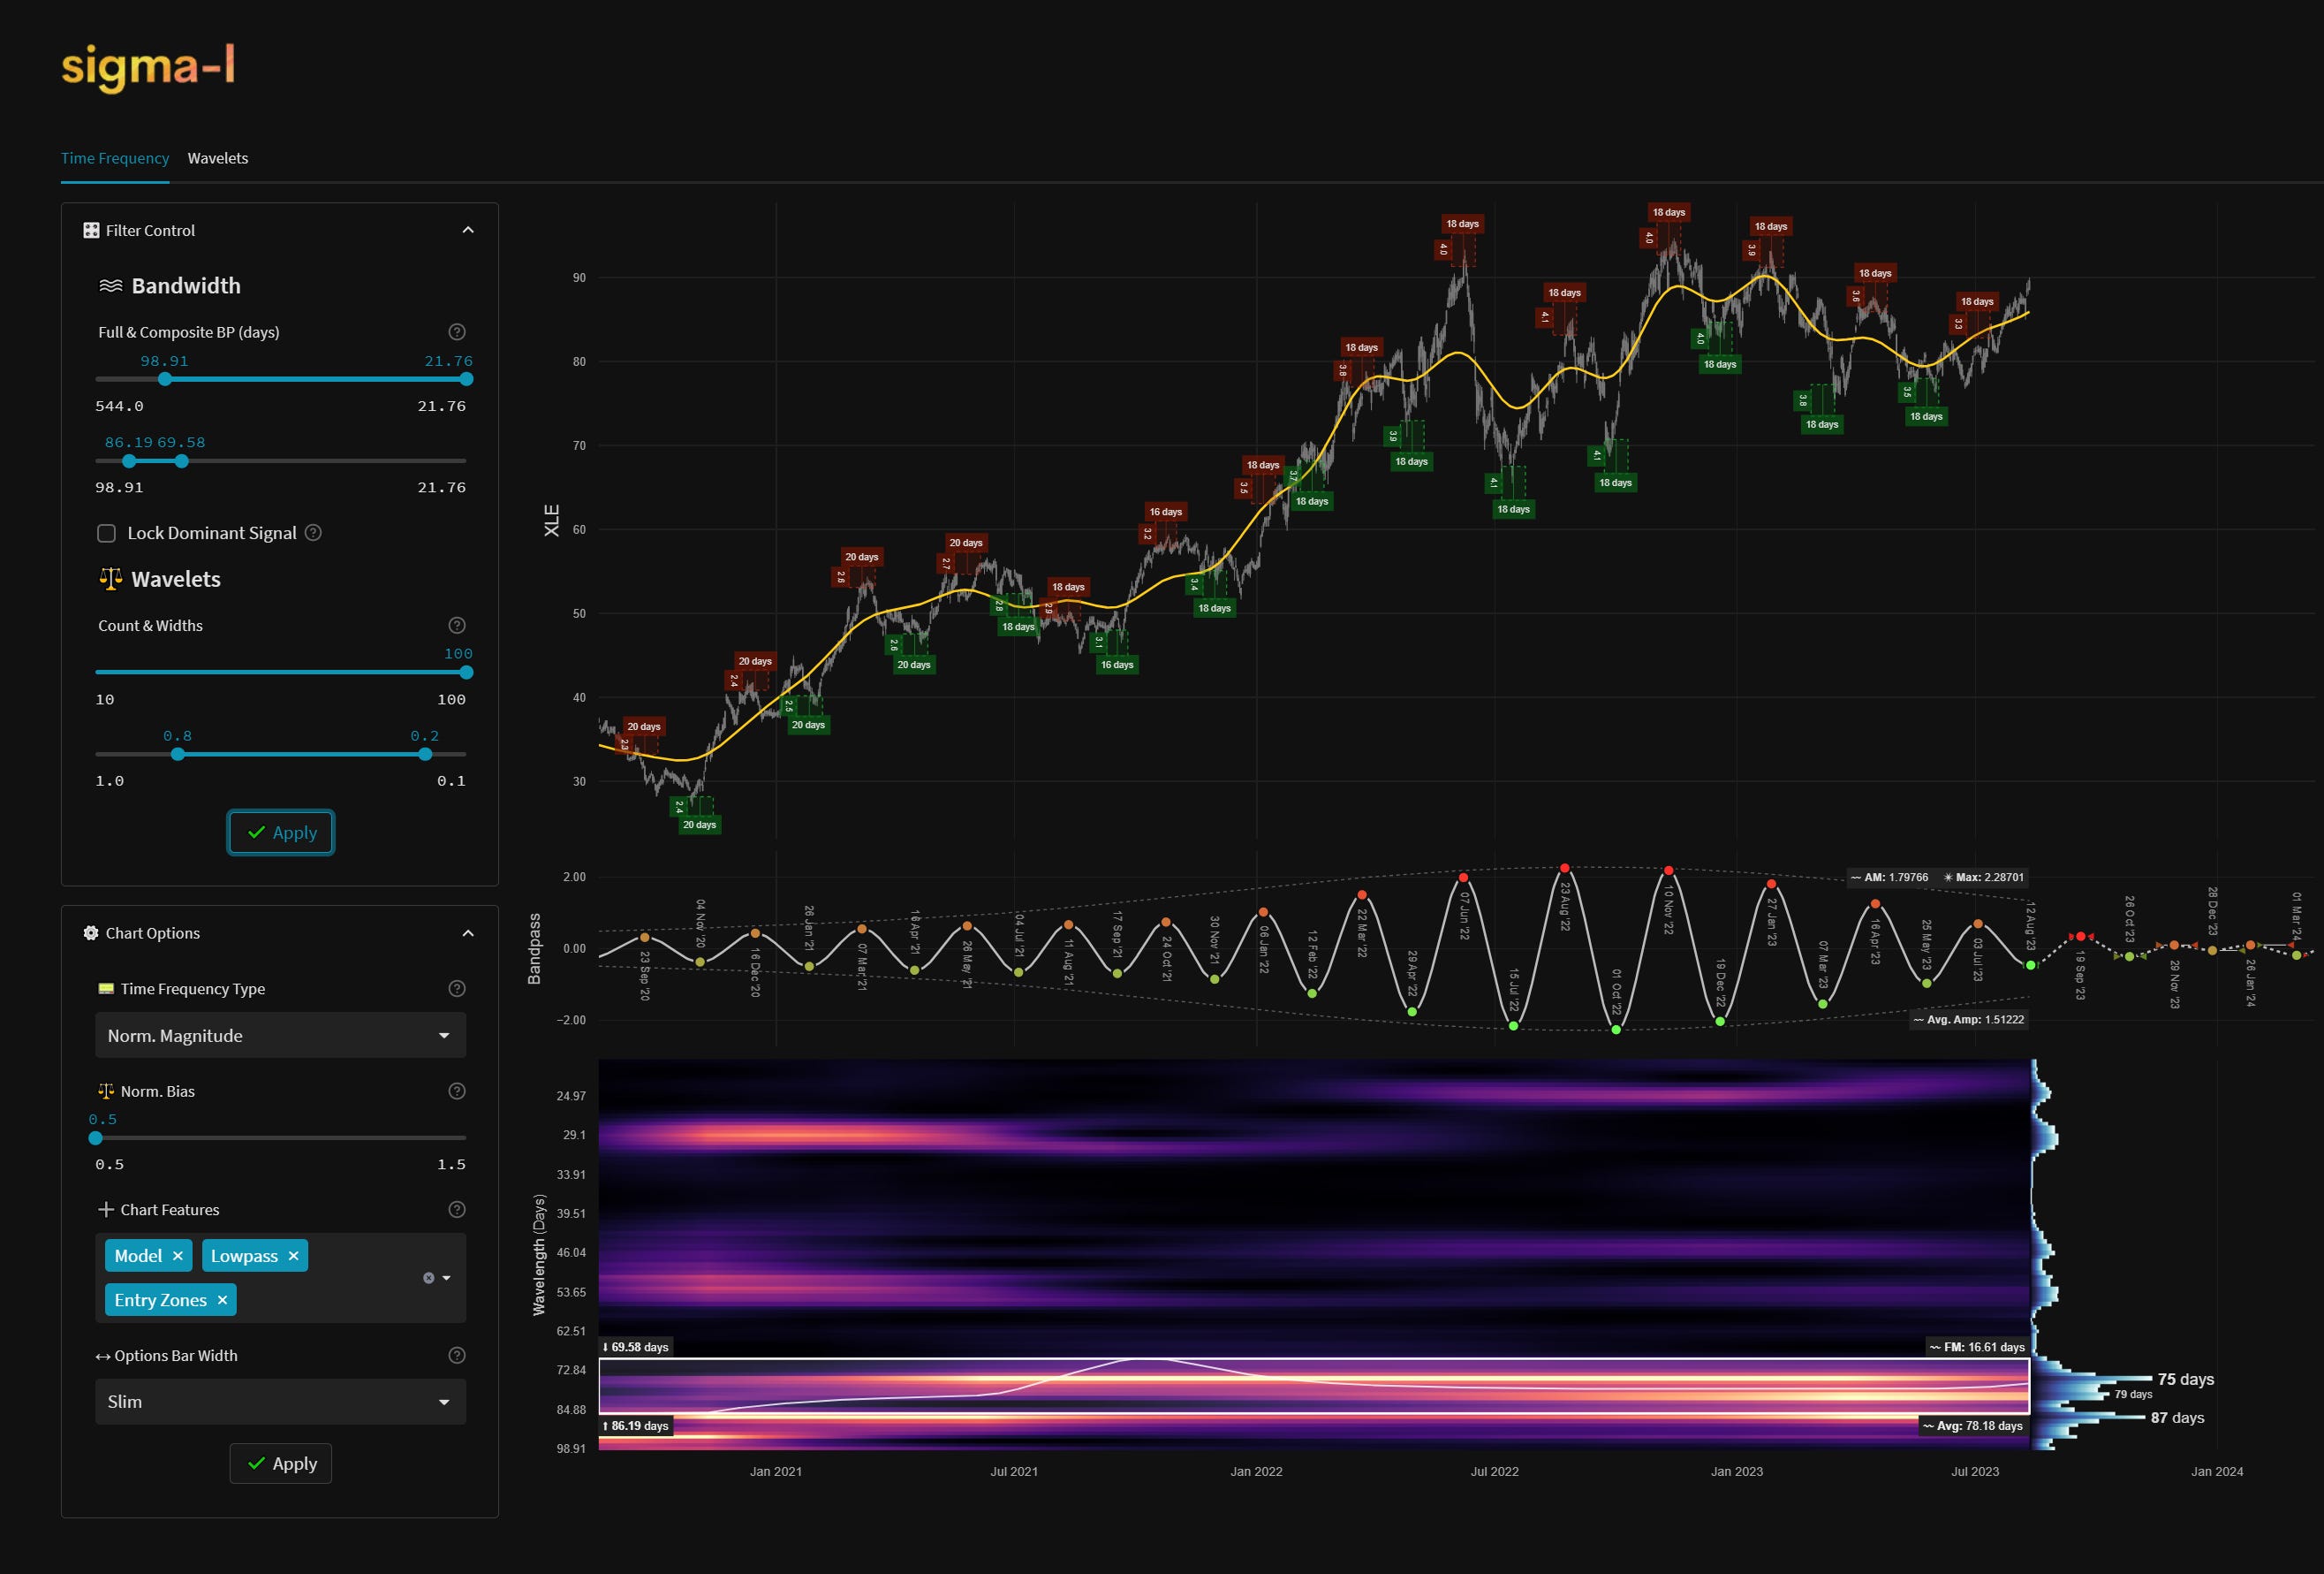Image resolution: width=2324 pixels, height=1574 pixels.
Task: Open the Norm. Magnitude type dropdown
Action: [280, 1036]
